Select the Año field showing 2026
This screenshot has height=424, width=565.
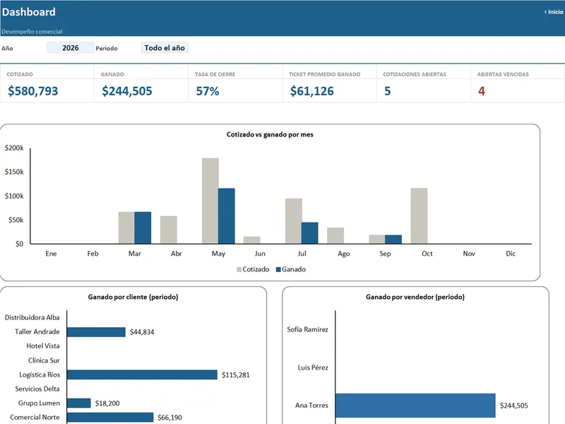tap(71, 48)
